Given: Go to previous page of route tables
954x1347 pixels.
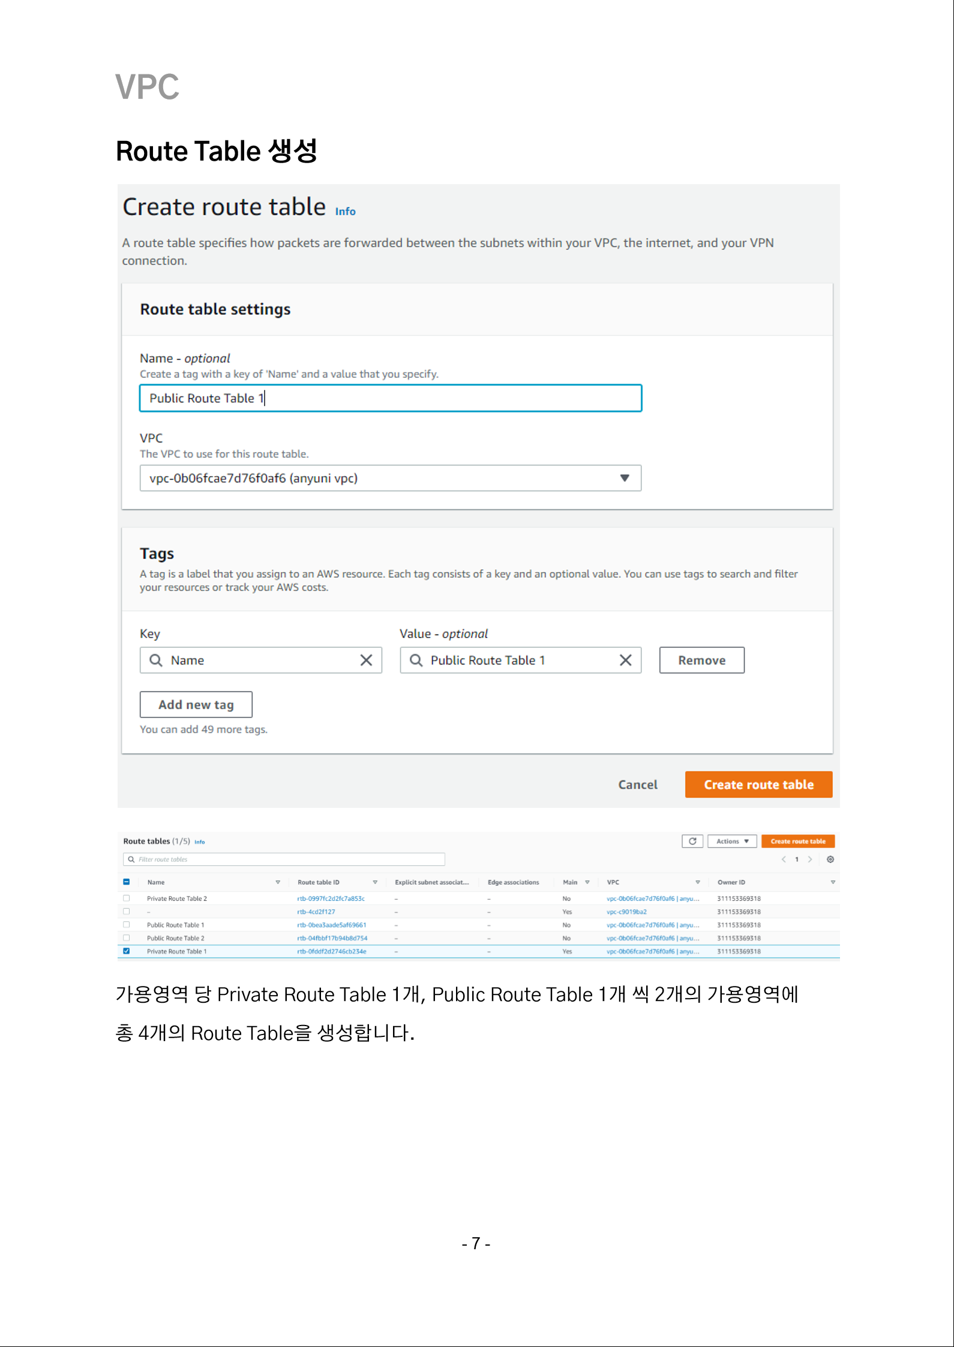Looking at the screenshot, I should coord(783,859).
